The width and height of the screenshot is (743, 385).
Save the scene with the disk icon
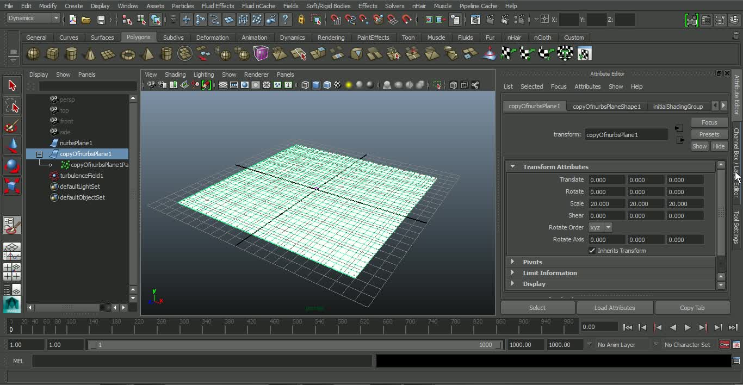[x=101, y=20]
